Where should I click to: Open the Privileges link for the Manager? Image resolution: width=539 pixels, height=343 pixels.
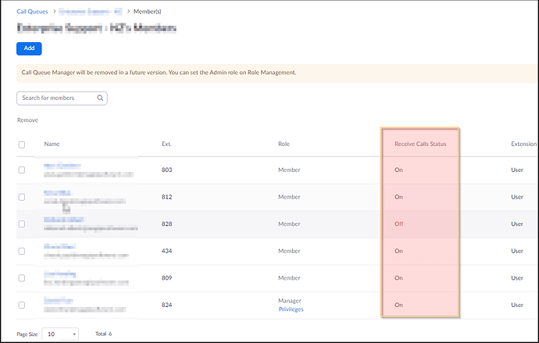(291, 309)
